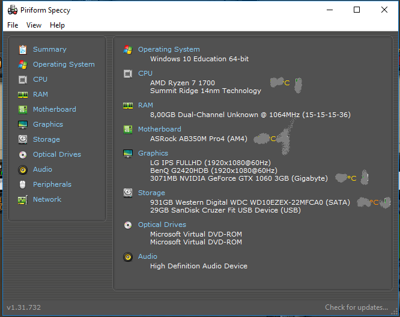This screenshot has height=317, width=400.
Task: Click the RAM stick icon in sidebar
Action: point(23,95)
